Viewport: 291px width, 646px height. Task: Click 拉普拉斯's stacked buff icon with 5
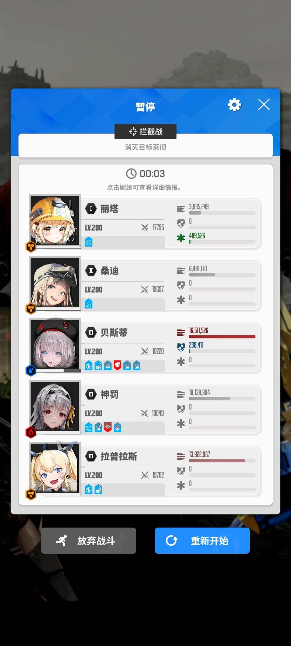click(x=98, y=489)
